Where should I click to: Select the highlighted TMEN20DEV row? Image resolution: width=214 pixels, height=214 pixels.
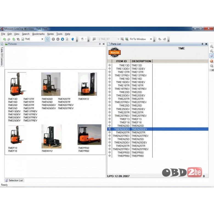tap(158, 129)
